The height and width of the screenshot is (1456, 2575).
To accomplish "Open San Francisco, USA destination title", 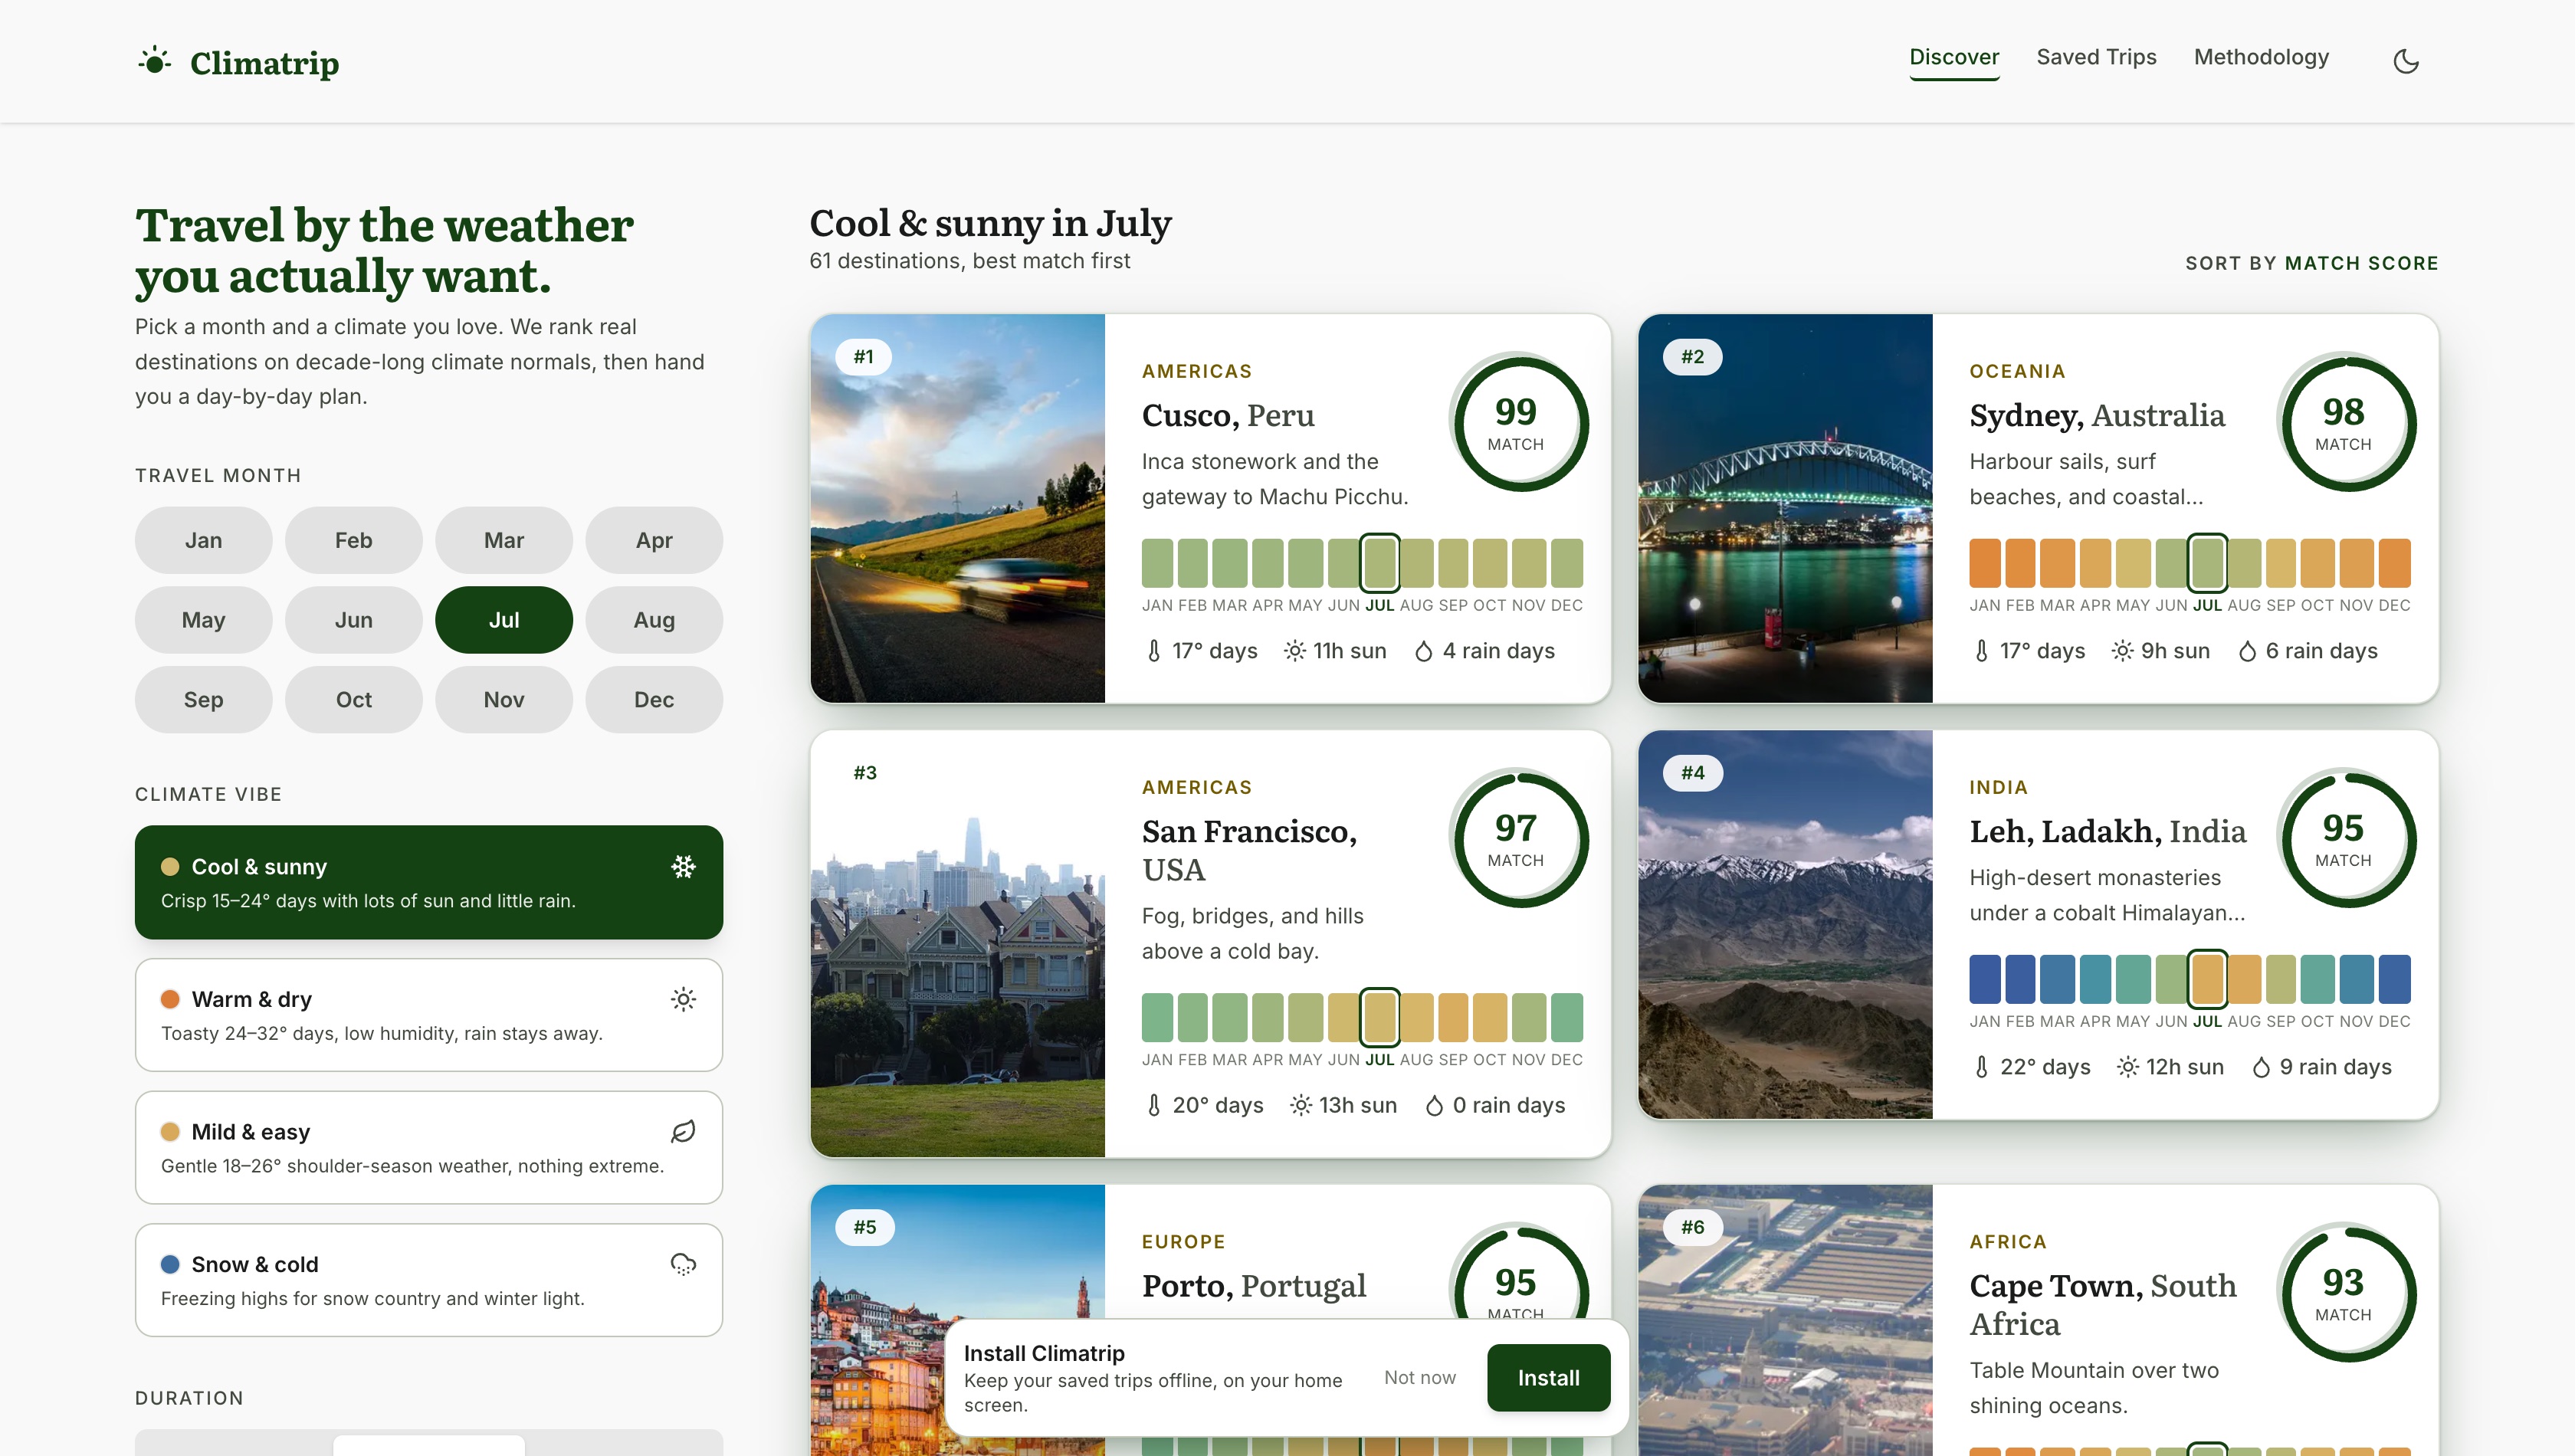I will (x=1250, y=850).
